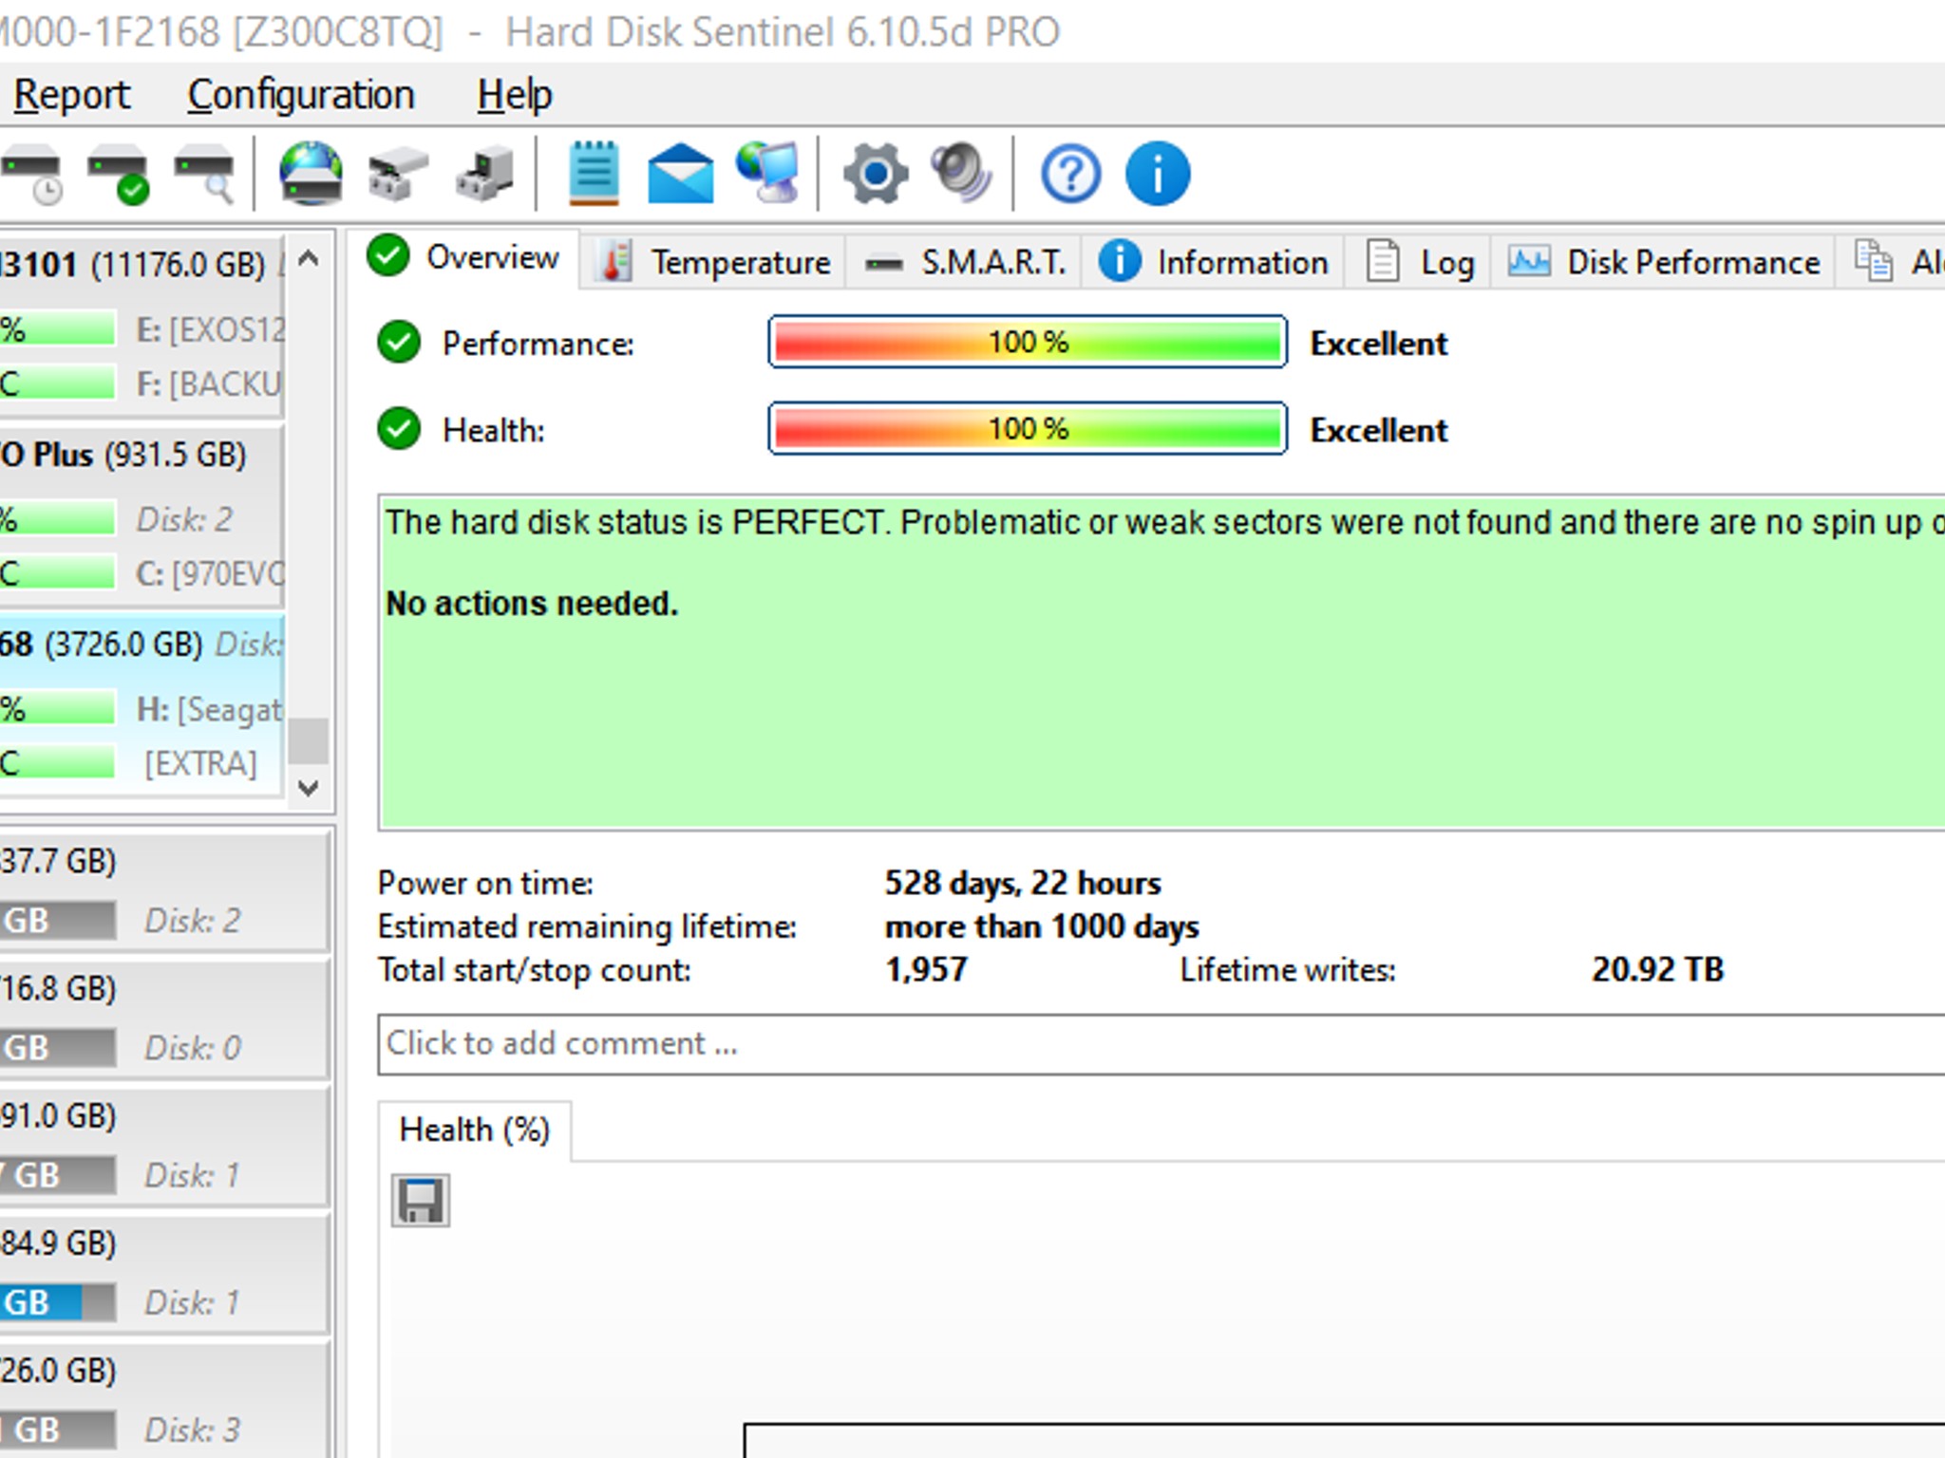This screenshot has width=1945, height=1458.
Task: Click the blue info about icon
Action: 1157,174
